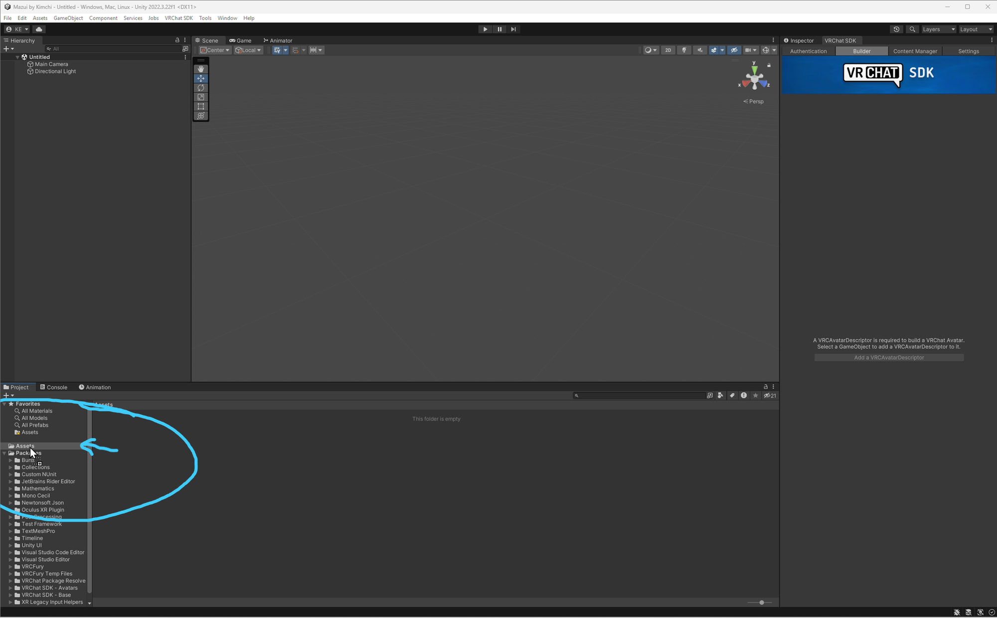Open the VRChat SDK menu
The image size is (997, 618).
click(x=178, y=18)
